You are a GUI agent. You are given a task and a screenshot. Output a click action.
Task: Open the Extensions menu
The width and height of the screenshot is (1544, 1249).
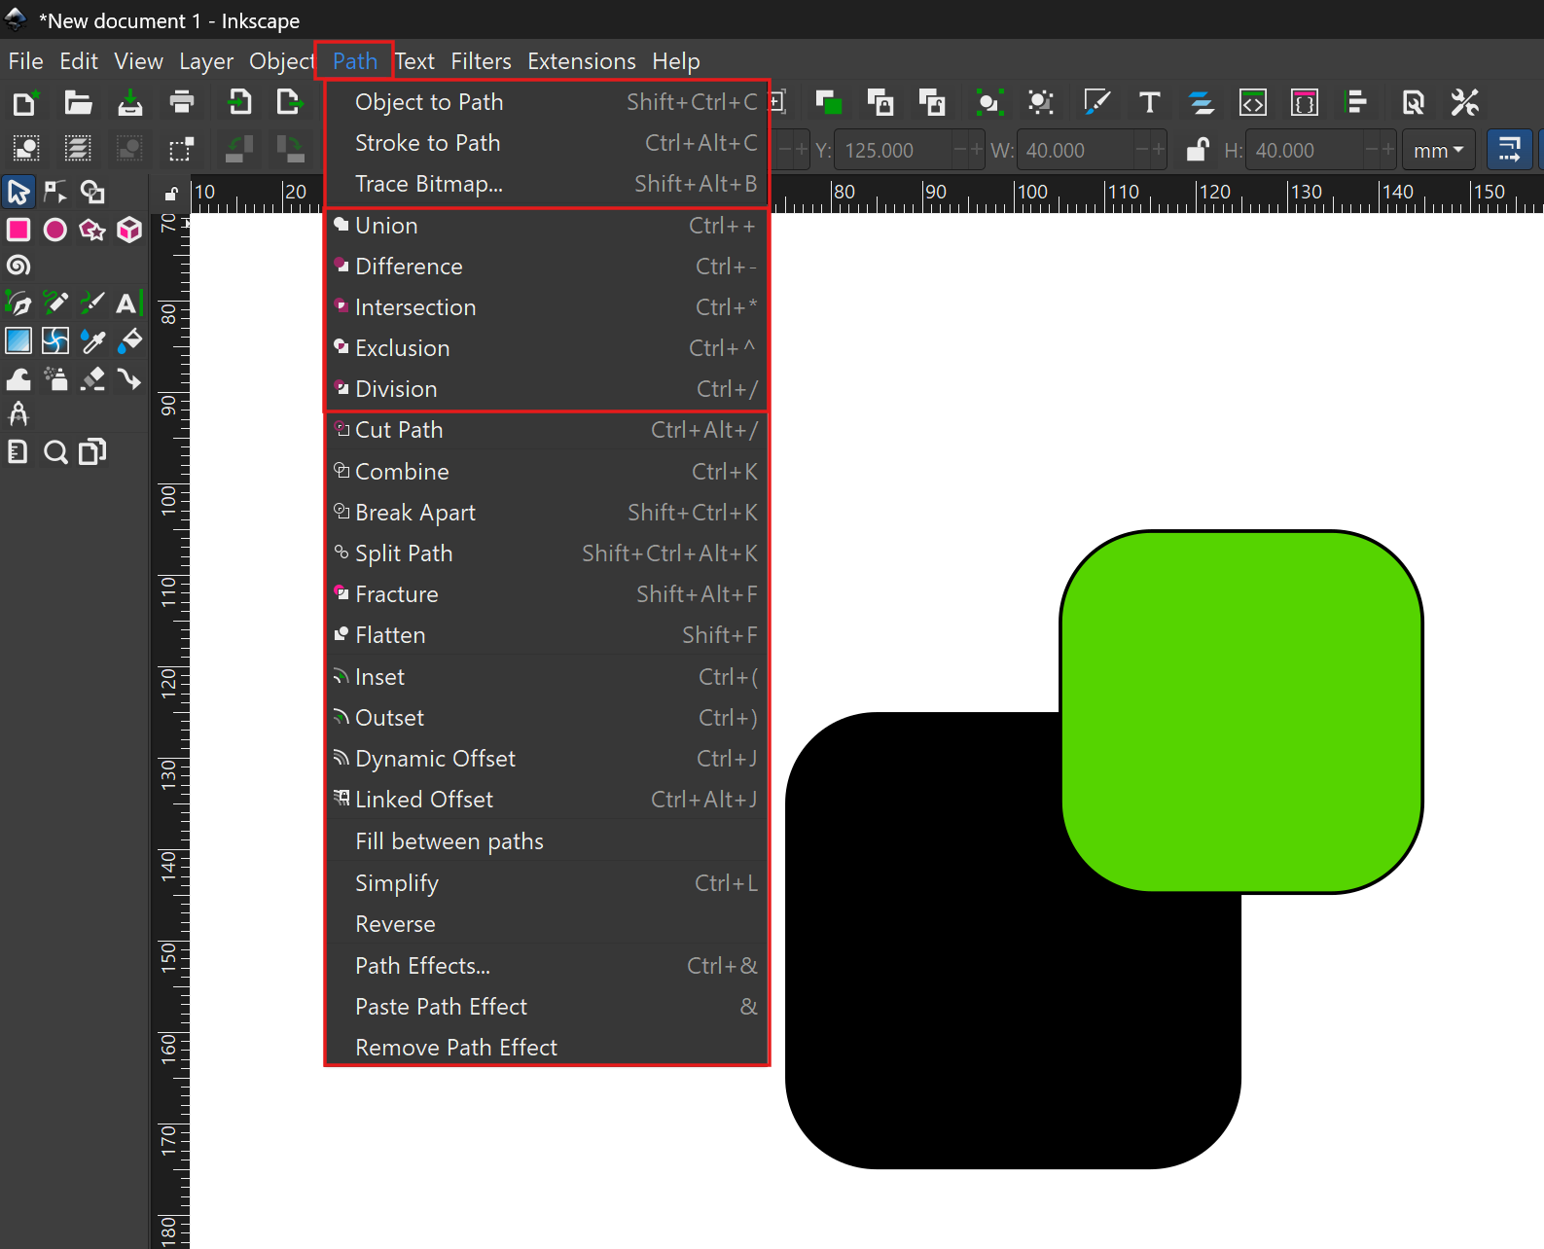[582, 61]
